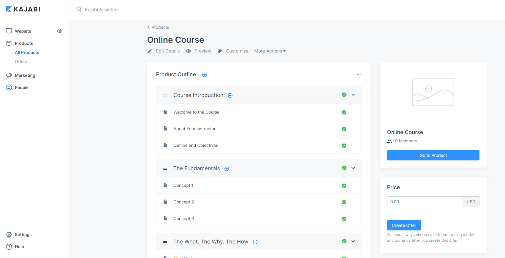505x258 pixels.
Task: Click the Preview eye icon
Action: [189, 51]
